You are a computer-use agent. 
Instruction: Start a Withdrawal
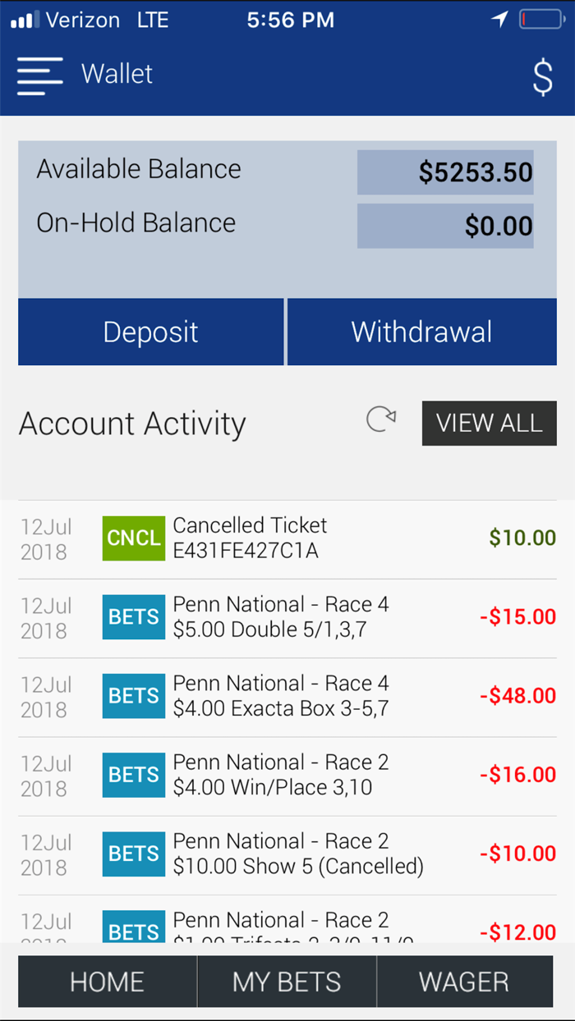coord(421,332)
